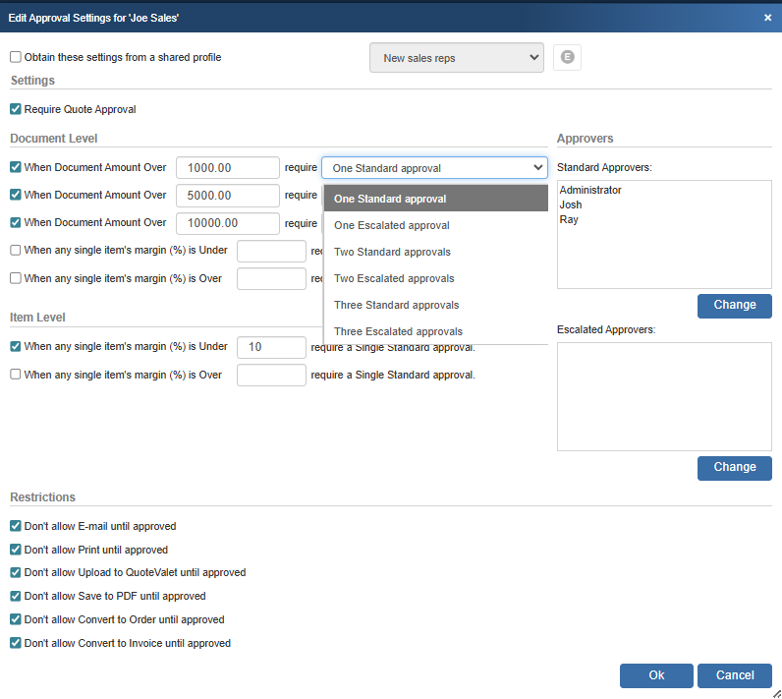782x699 pixels.
Task: Collapse the One Standard approval combo box
Action: click(434, 168)
